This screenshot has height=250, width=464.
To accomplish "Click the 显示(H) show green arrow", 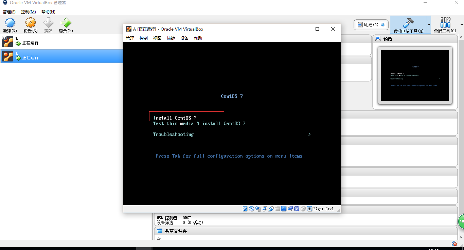I will click(66, 23).
